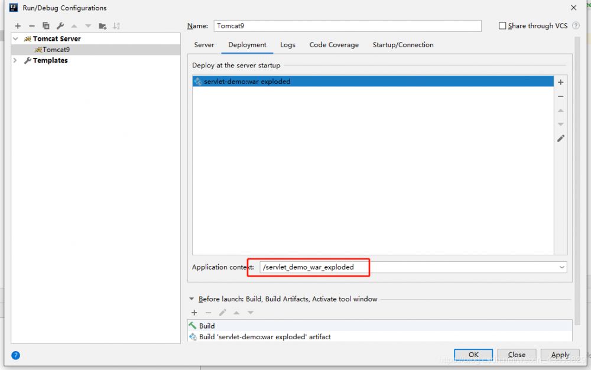The image size is (591, 370).
Task: Click the dialog's vertical scrollbar
Action: [x=577, y=181]
